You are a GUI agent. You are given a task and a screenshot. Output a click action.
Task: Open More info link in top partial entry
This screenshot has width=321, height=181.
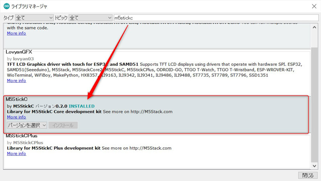pos(16,33)
